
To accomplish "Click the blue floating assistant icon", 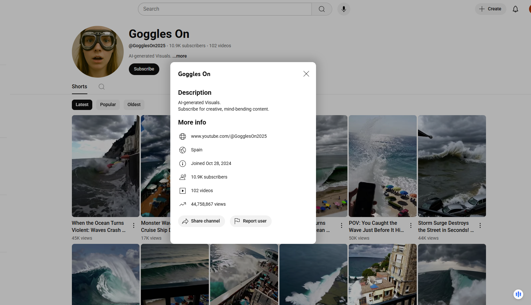I will (518, 294).
